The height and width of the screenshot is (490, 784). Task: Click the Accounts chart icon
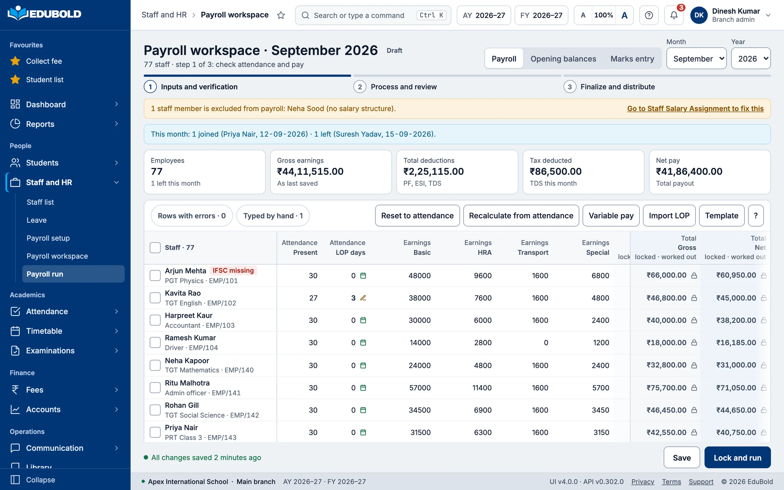tap(15, 409)
